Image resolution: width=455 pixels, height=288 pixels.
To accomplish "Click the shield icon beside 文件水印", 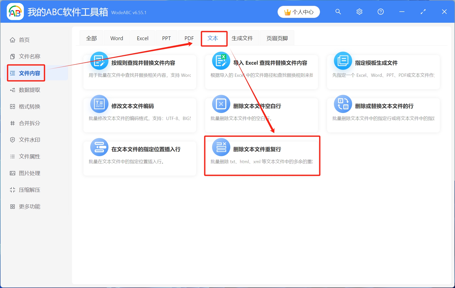I will tap(12, 140).
